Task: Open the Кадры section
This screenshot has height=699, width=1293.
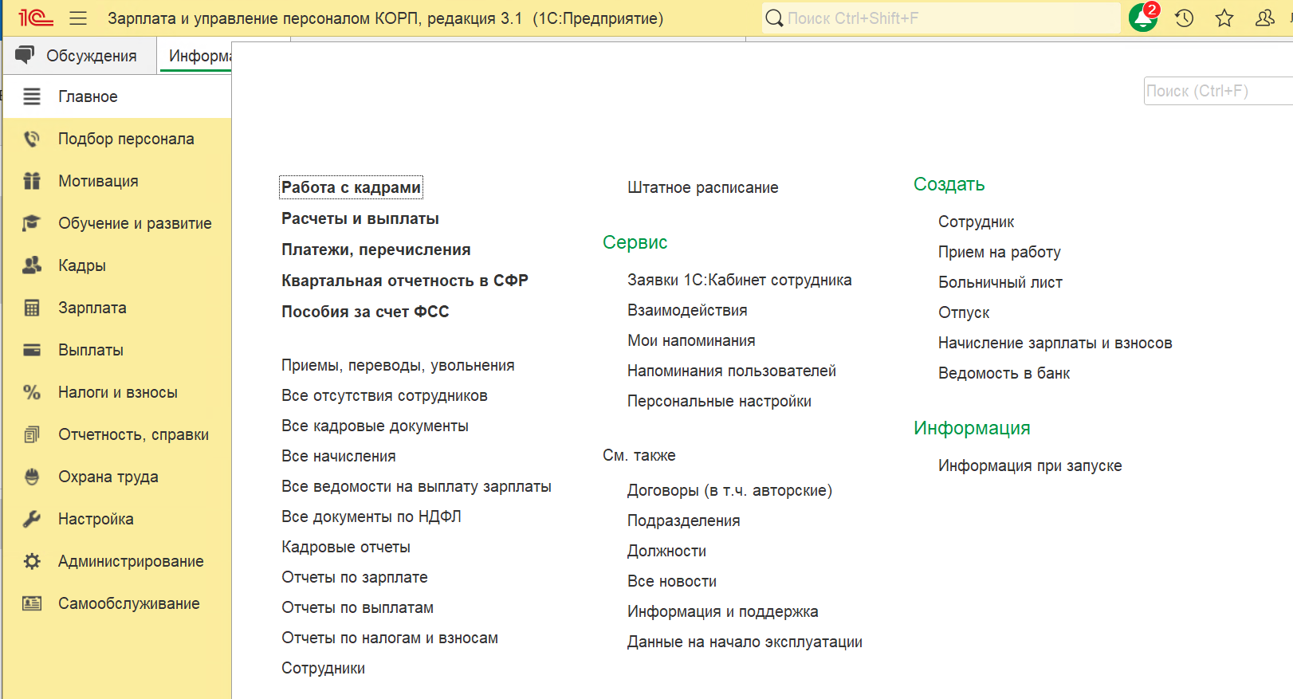Action: pos(117,265)
